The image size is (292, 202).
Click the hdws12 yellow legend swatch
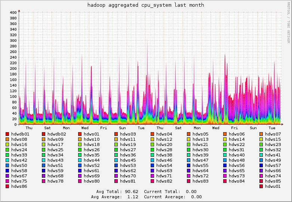click(152, 139)
